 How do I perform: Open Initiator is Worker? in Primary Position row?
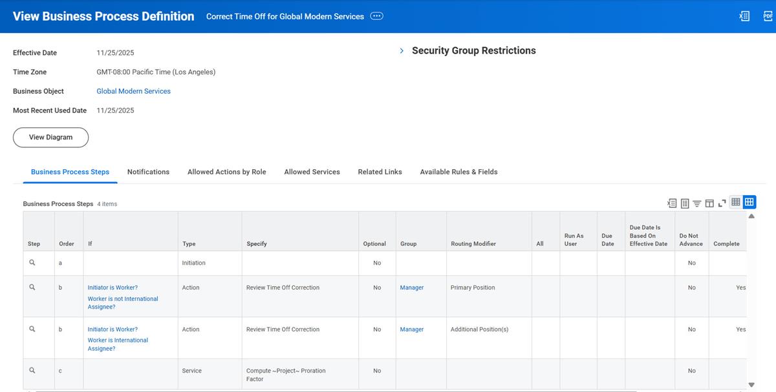[x=113, y=287]
